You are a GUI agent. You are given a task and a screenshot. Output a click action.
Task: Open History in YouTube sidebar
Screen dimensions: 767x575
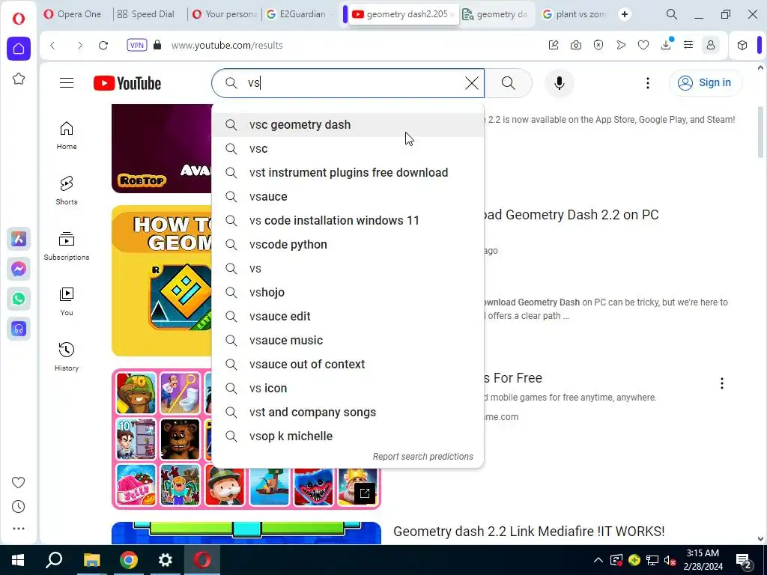tap(67, 357)
